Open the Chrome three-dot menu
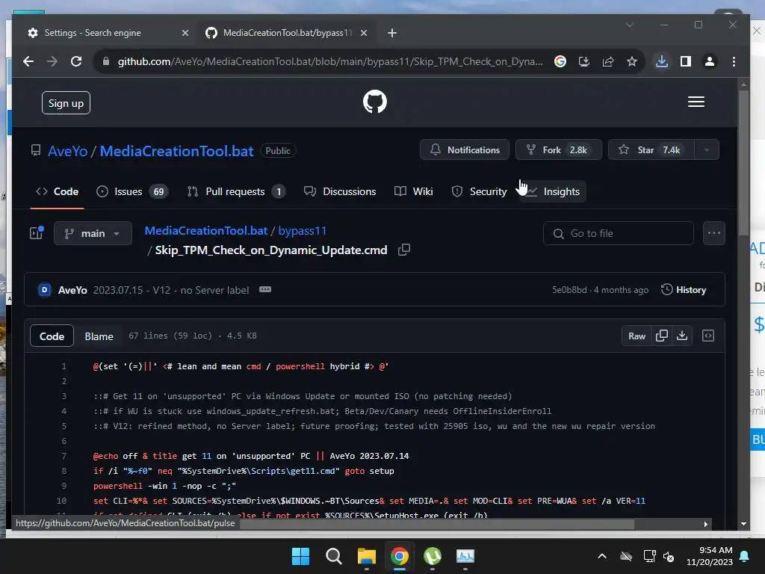This screenshot has width=765, height=574. pos(734,61)
